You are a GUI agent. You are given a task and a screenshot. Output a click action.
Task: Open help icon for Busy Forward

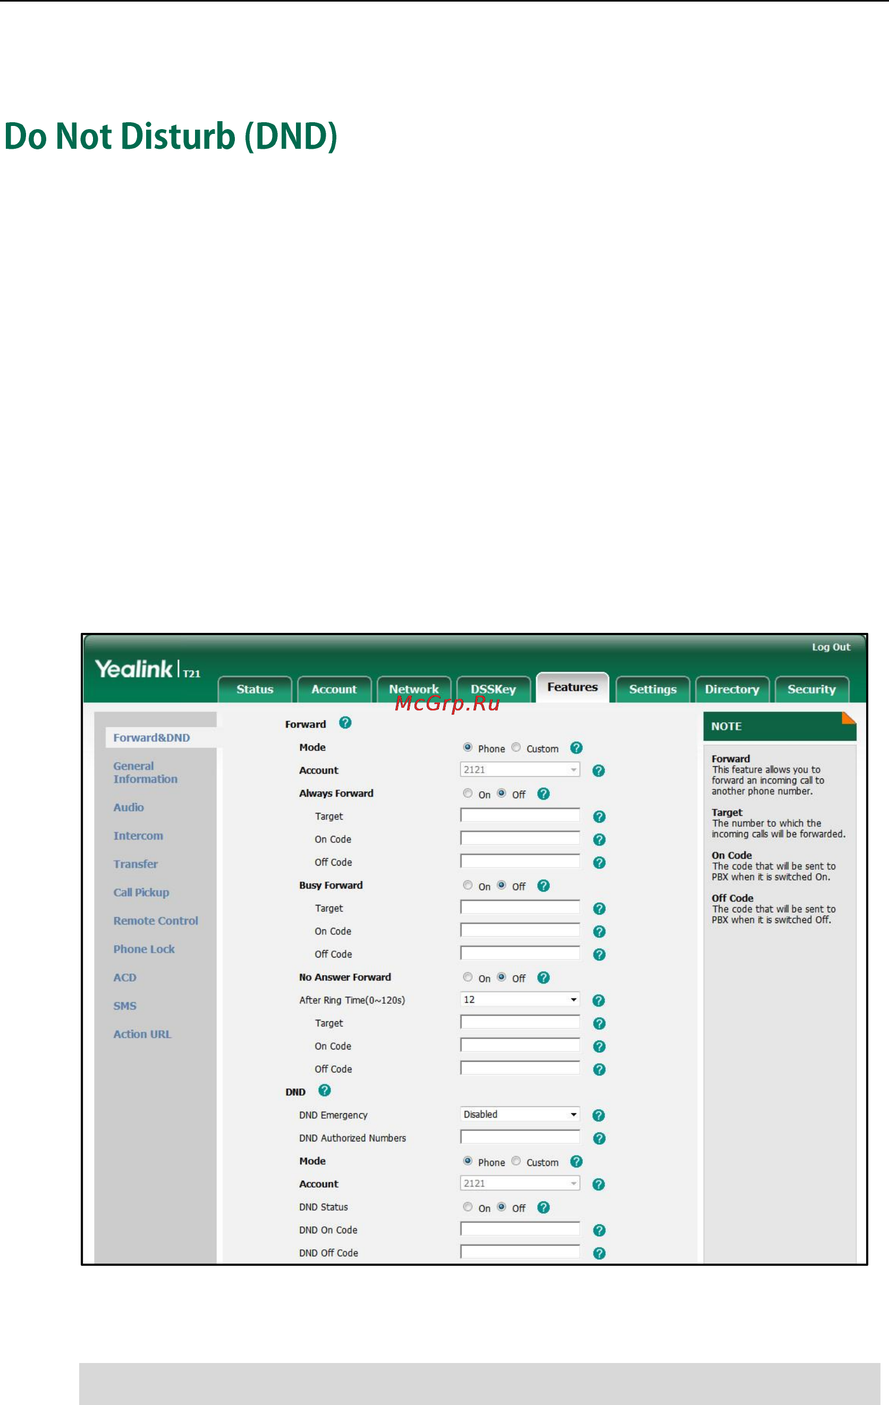(543, 886)
